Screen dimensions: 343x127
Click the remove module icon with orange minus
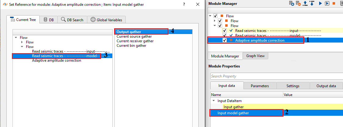tap(298, 3)
